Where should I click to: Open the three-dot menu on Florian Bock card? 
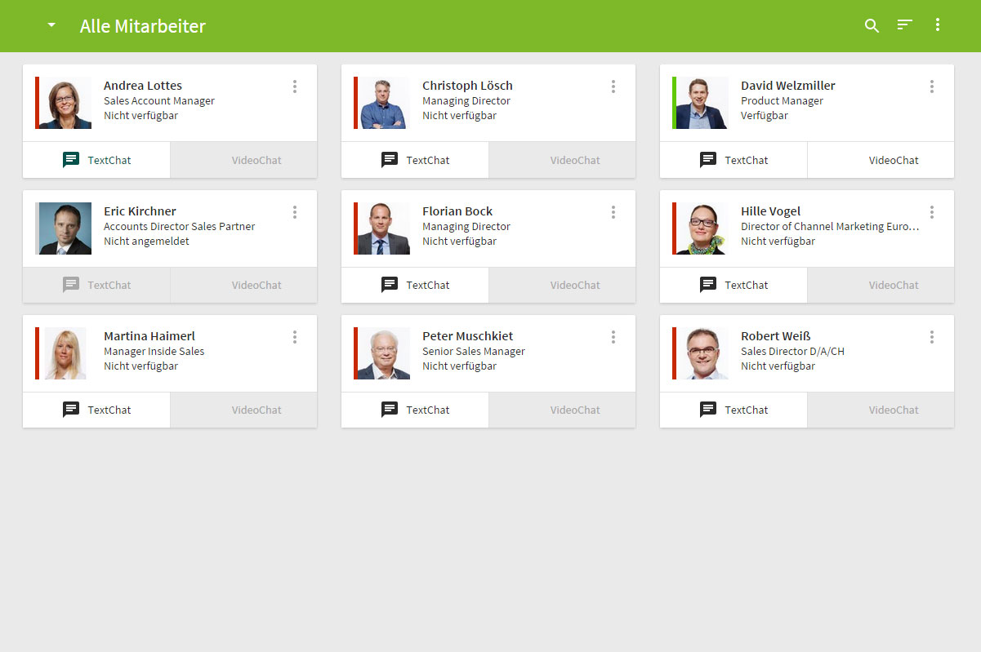point(613,212)
